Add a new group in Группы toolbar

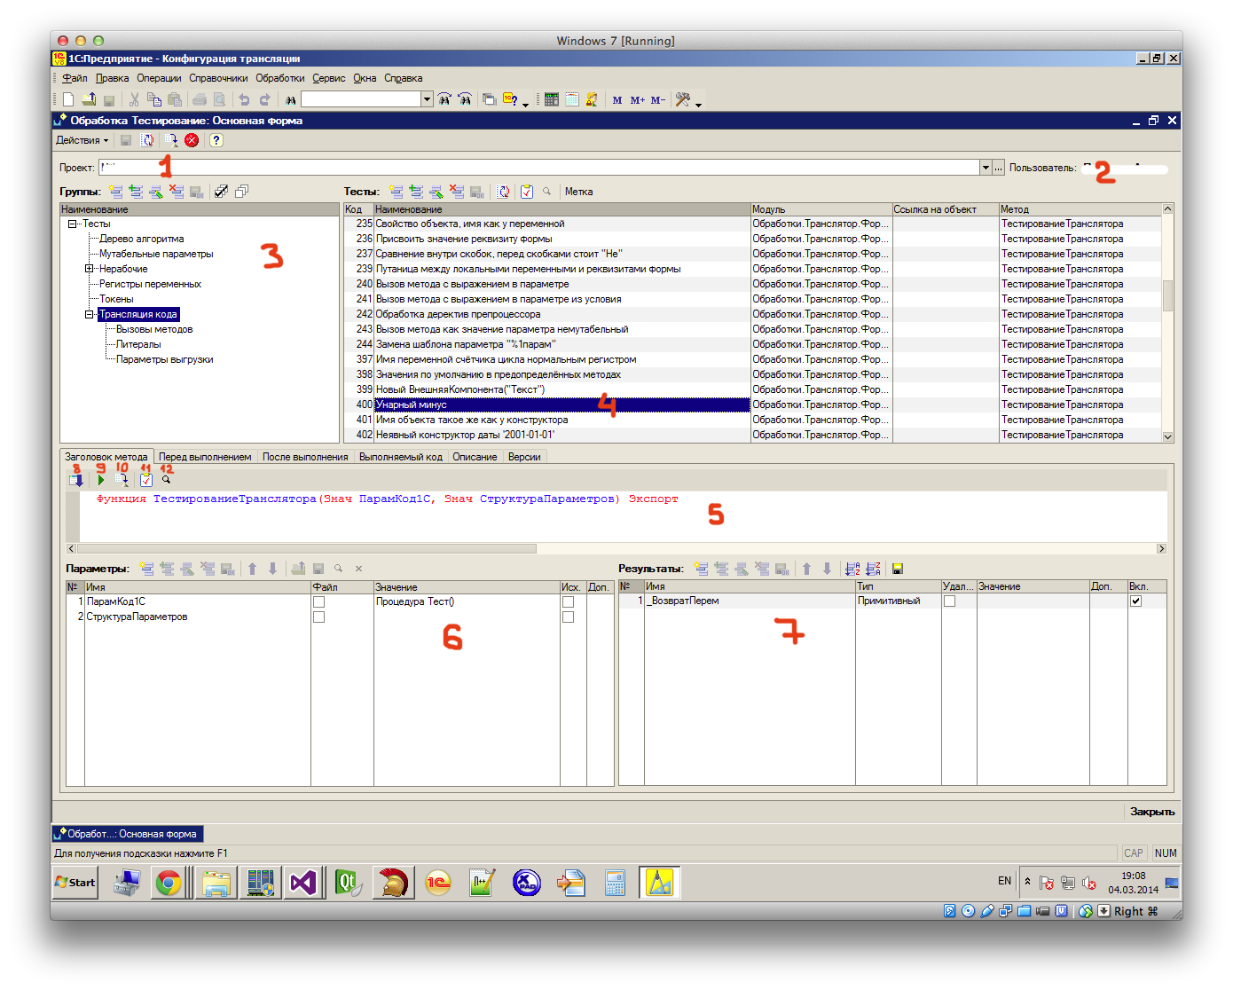tap(115, 192)
